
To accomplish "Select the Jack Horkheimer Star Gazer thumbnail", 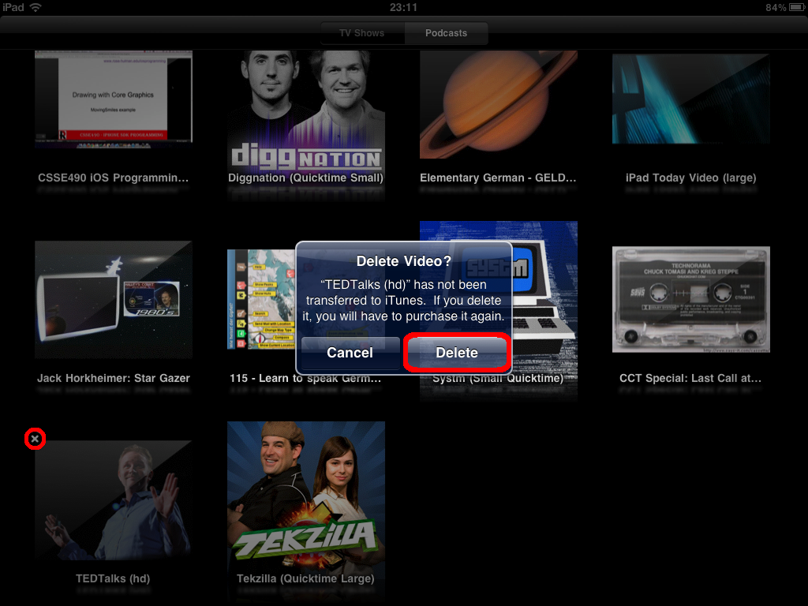I will tap(114, 300).
